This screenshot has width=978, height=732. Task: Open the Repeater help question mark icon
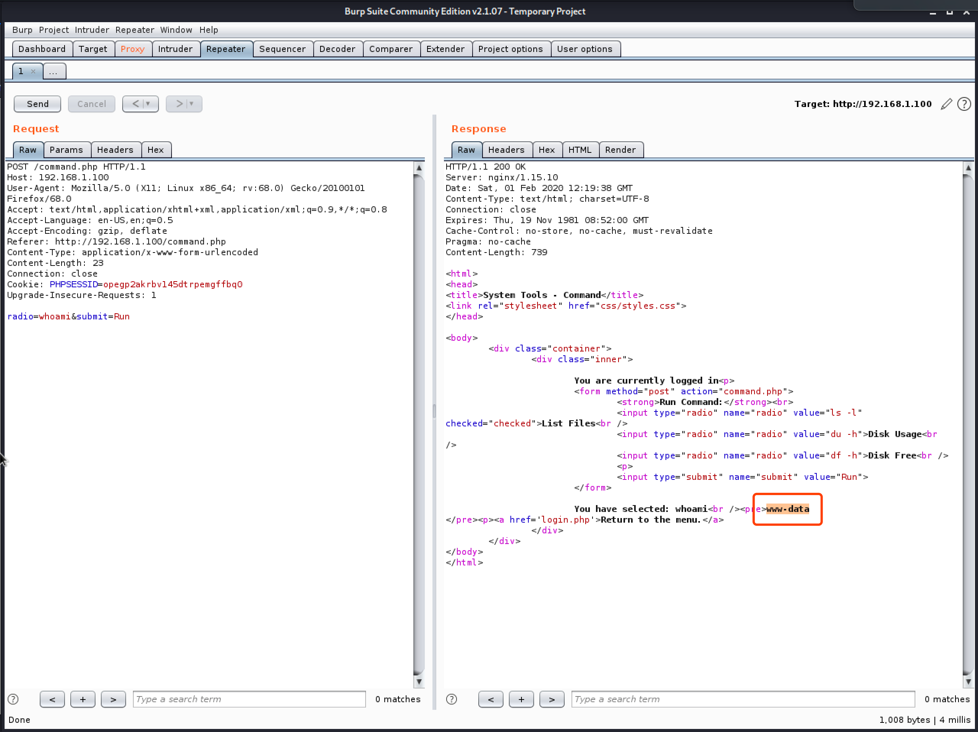(x=964, y=104)
